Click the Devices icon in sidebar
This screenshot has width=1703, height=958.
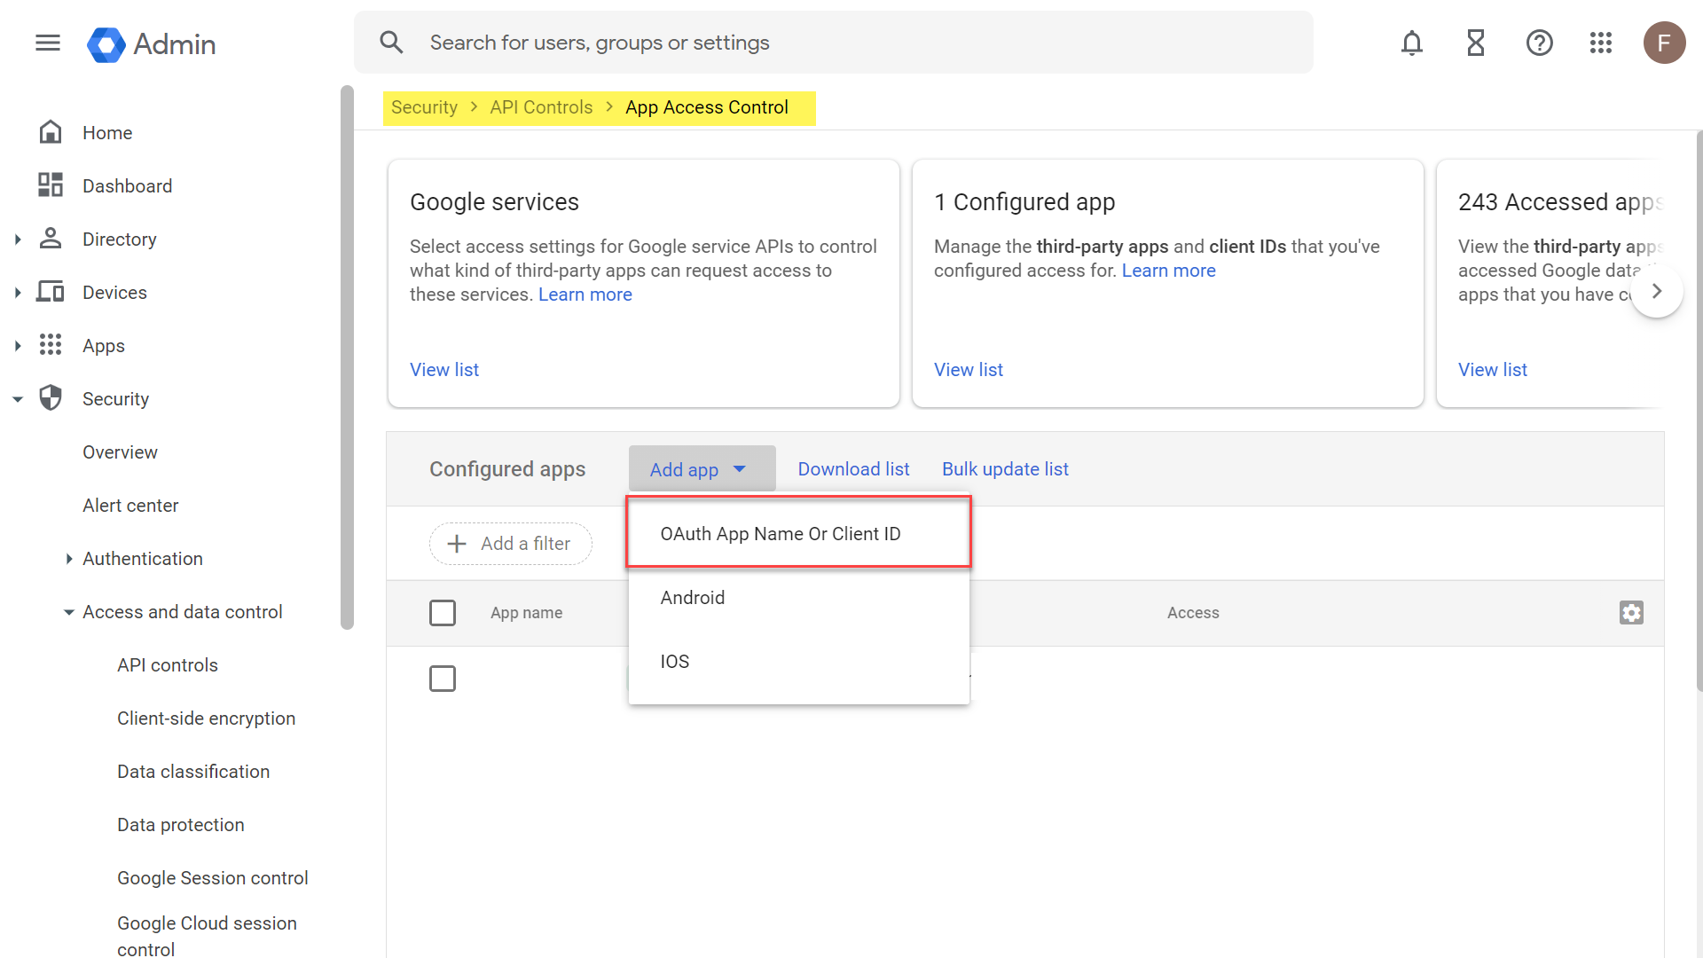click(51, 292)
